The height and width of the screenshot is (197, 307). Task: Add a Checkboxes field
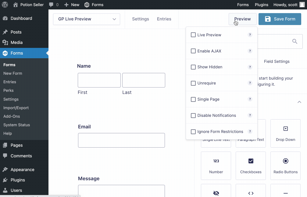251,166
